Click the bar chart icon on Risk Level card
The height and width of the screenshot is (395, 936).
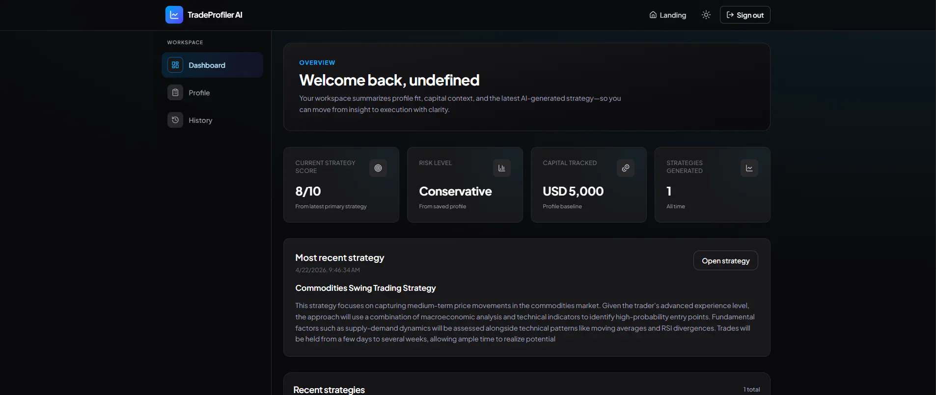[x=502, y=168]
